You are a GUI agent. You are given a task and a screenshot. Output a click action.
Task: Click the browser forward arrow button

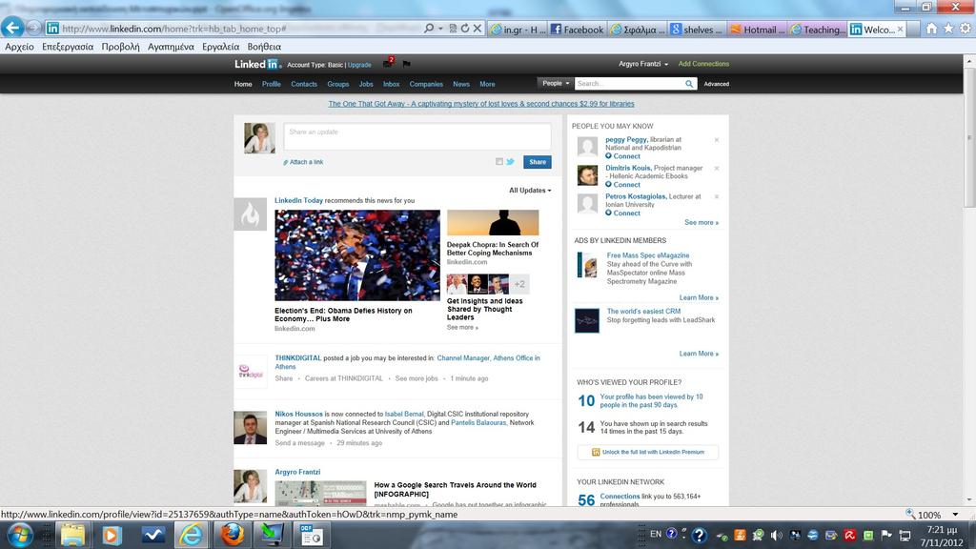pyautogui.click(x=33, y=28)
